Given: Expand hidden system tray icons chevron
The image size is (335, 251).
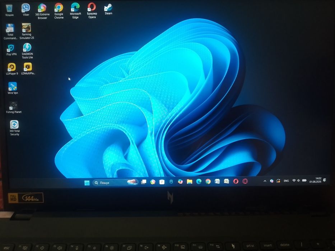Looking at the screenshot, I should (x=265, y=181).
